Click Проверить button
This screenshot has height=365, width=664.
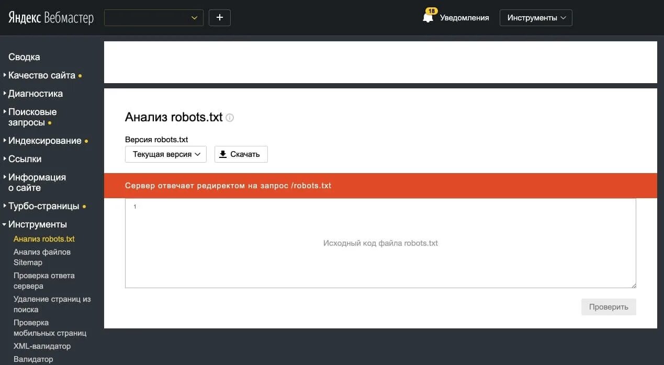coord(609,307)
